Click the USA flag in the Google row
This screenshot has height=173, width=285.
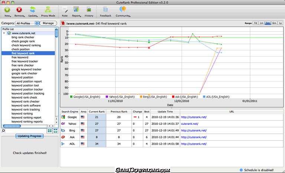pos(83,117)
